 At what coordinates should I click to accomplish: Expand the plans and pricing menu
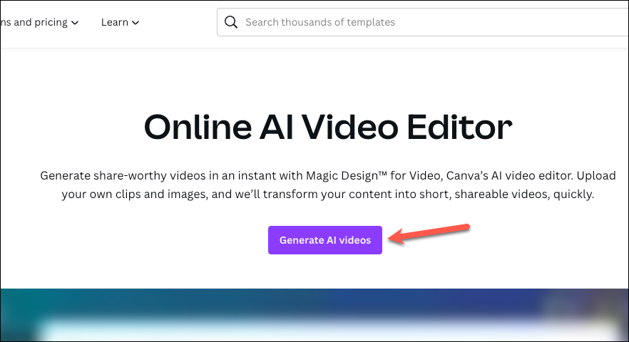coord(39,23)
